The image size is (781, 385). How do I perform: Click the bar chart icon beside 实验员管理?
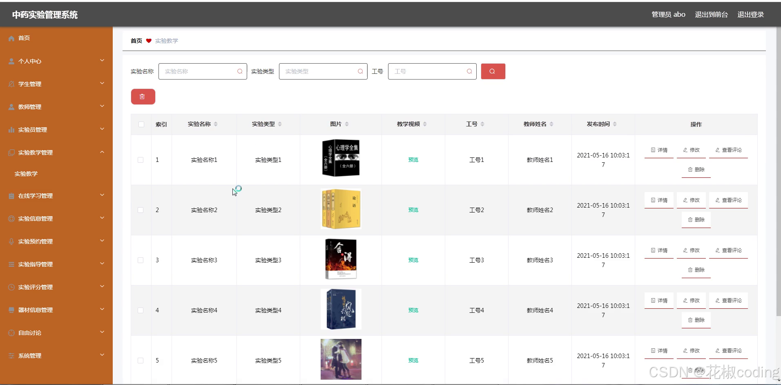click(x=11, y=130)
